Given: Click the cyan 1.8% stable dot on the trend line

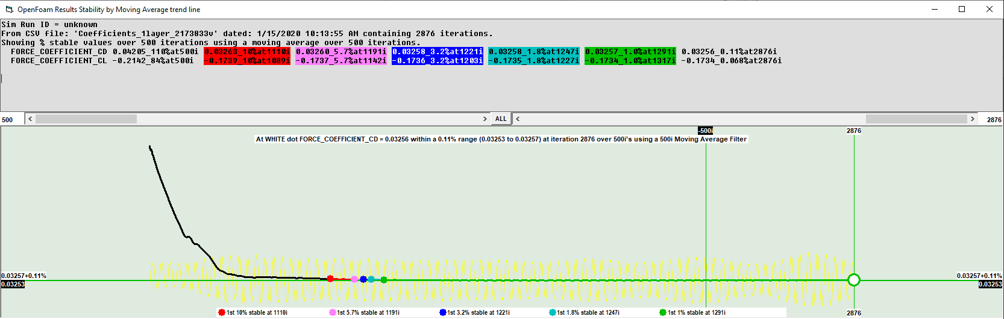Looking at the screenshot, I should pyautogui.click(x=371, y=279).
